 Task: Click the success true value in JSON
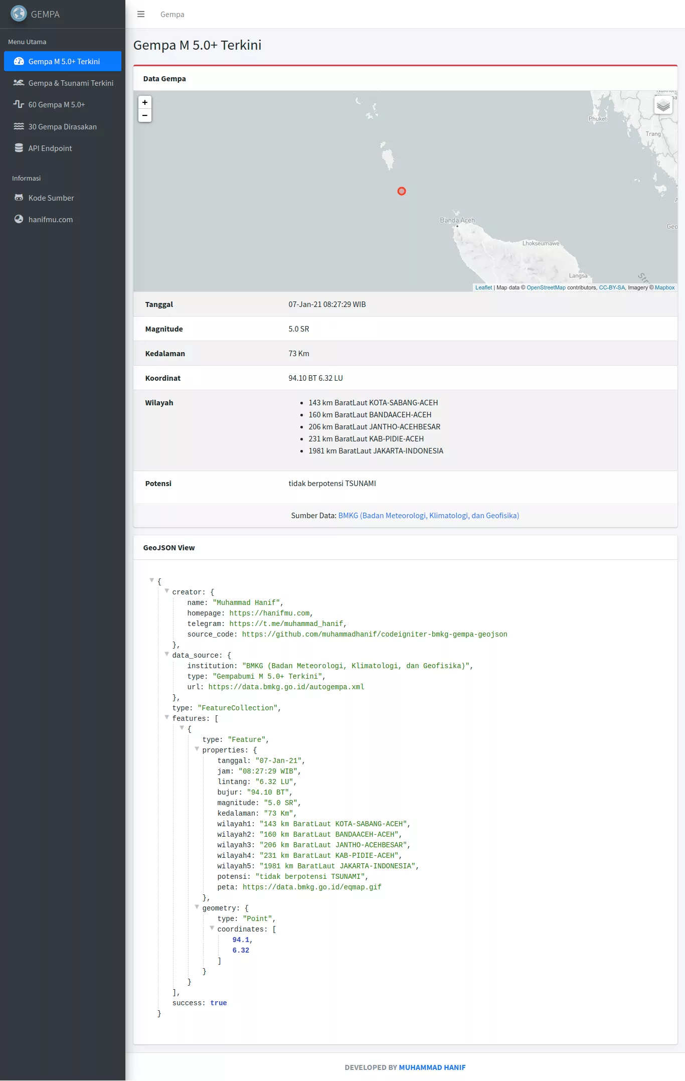pyautogui.click(x=219, y=1003)
